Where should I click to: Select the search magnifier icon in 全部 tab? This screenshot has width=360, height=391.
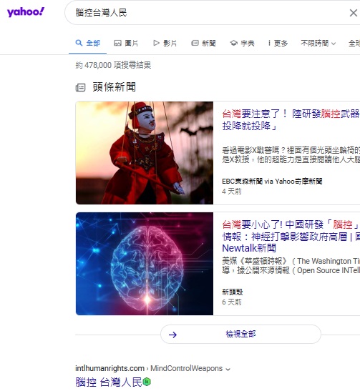coord(79,43)
